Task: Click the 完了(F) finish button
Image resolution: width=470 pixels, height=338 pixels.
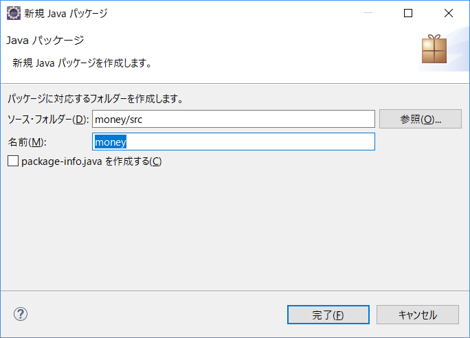Action: click(x=328, y=315)
